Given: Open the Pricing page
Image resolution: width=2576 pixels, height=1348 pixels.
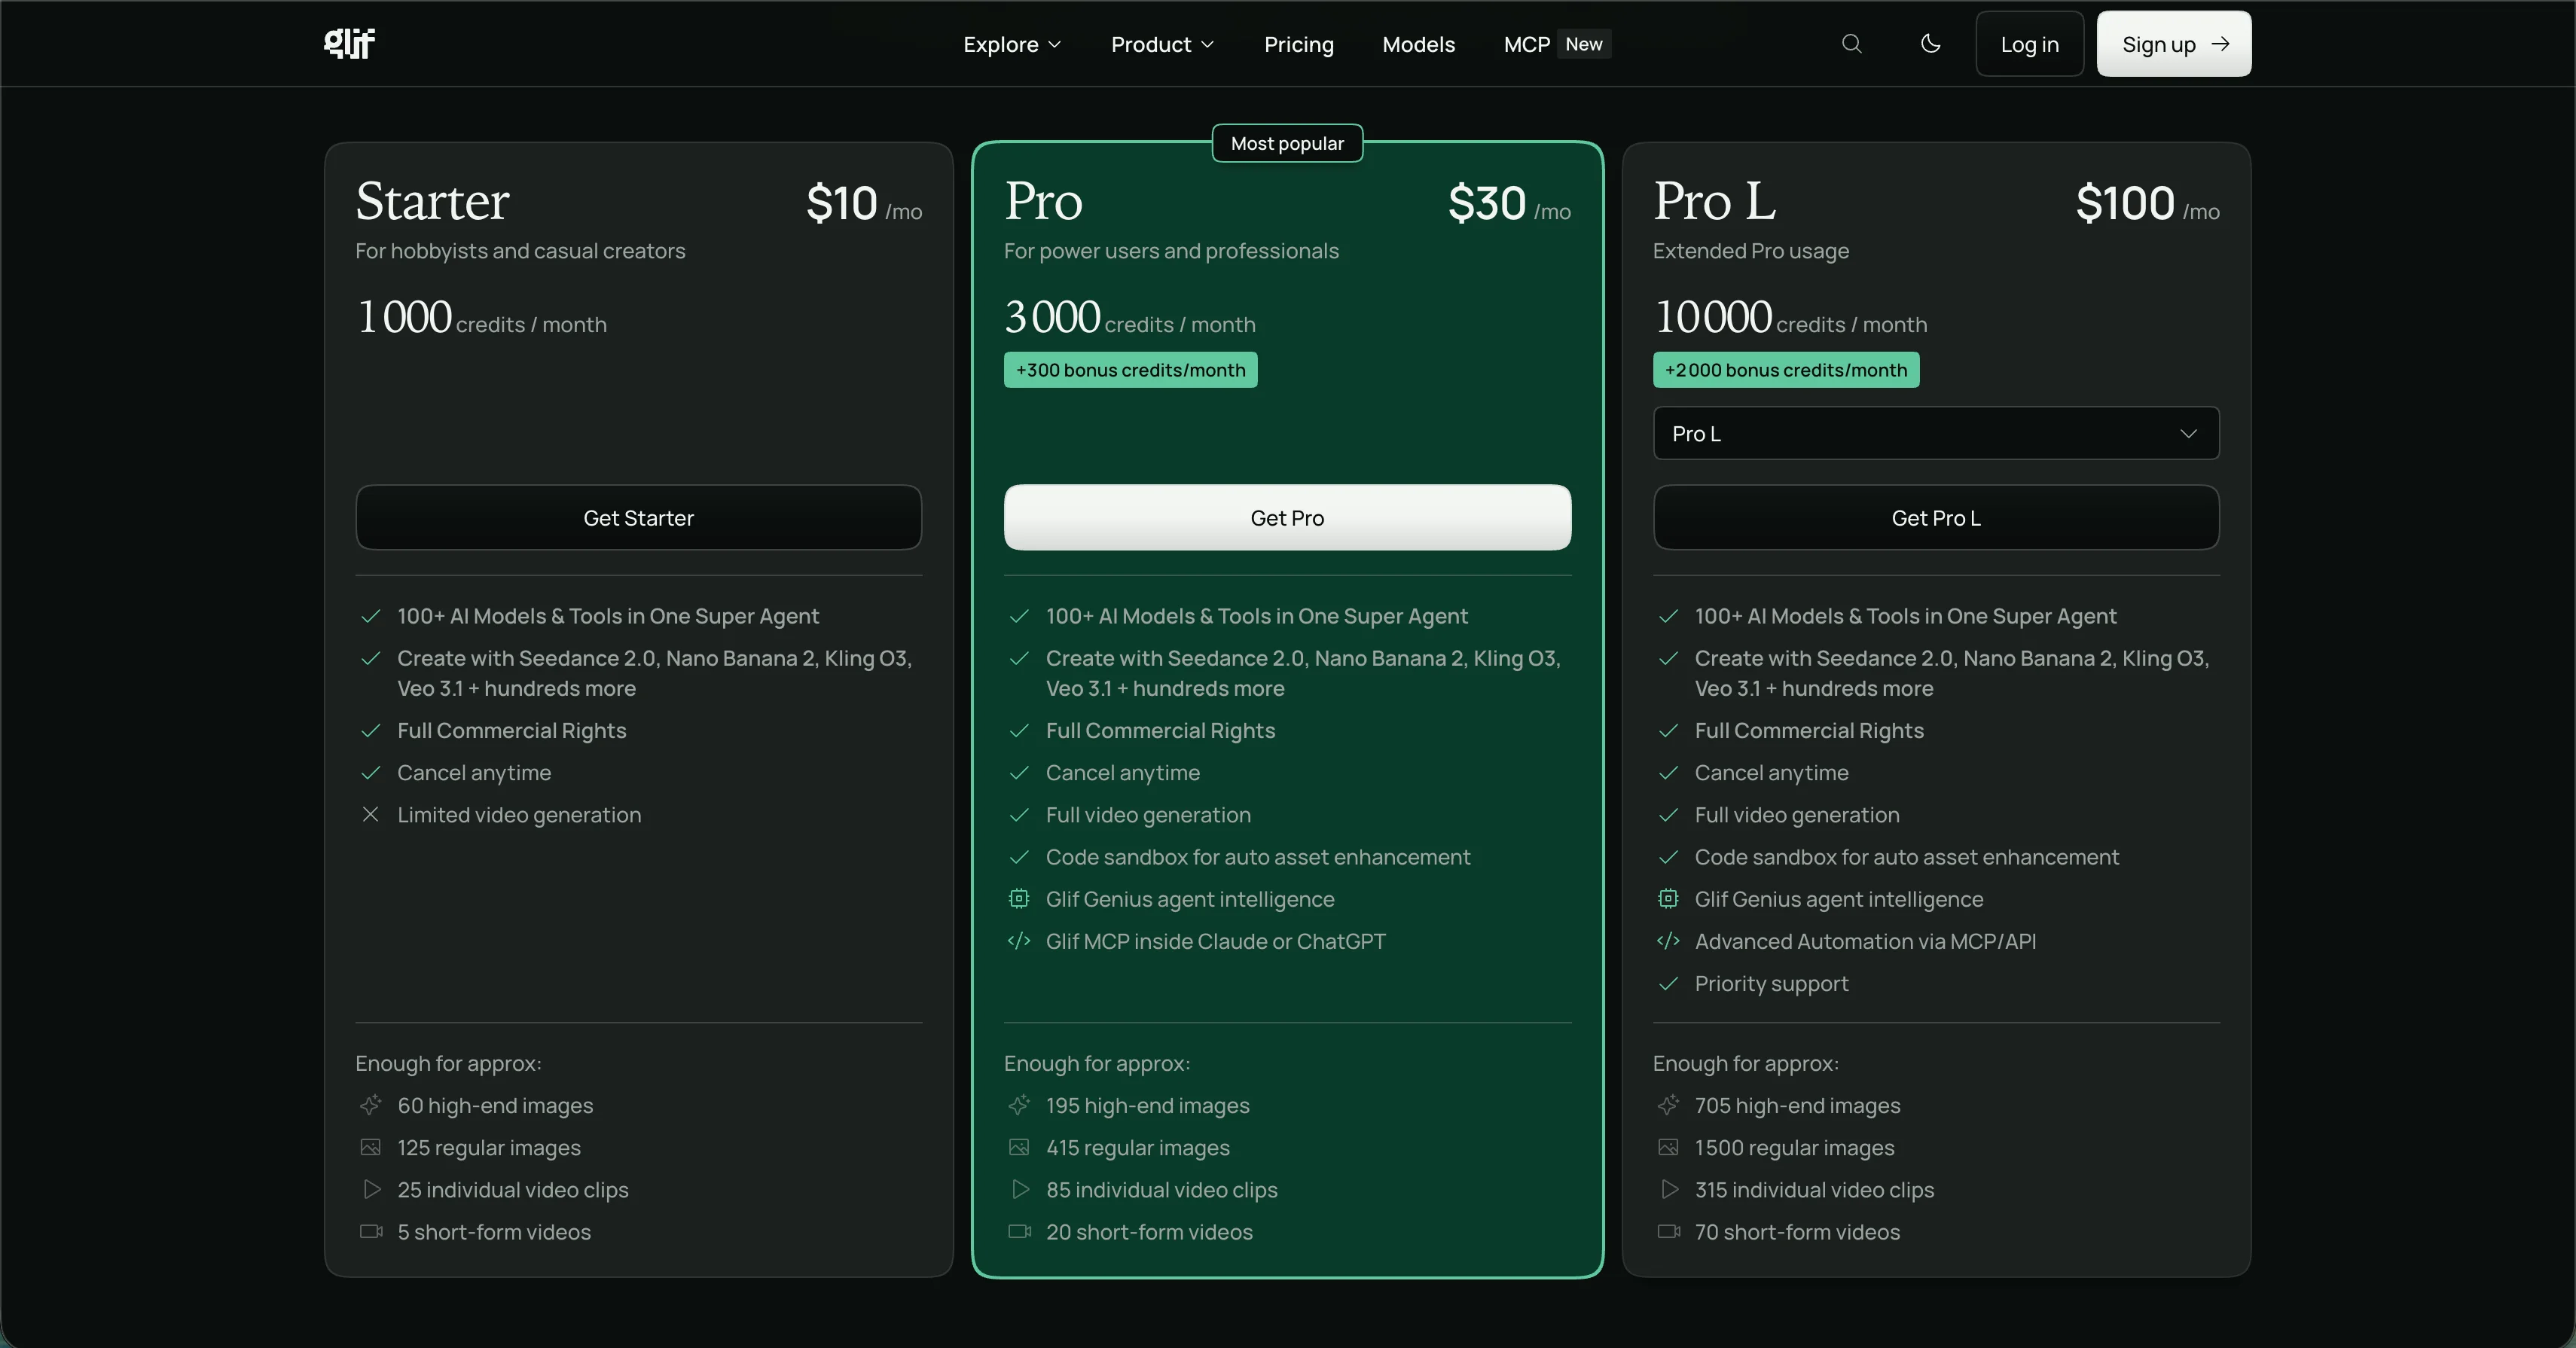Looking at the screenshot, I should click(1299, 44).
